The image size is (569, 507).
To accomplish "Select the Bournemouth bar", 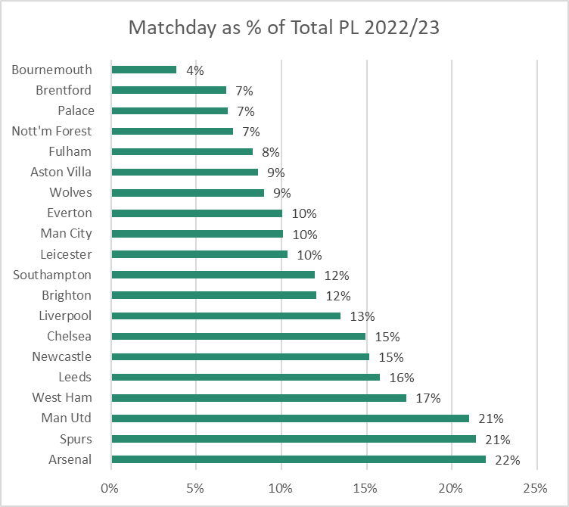I will point(144,70).
